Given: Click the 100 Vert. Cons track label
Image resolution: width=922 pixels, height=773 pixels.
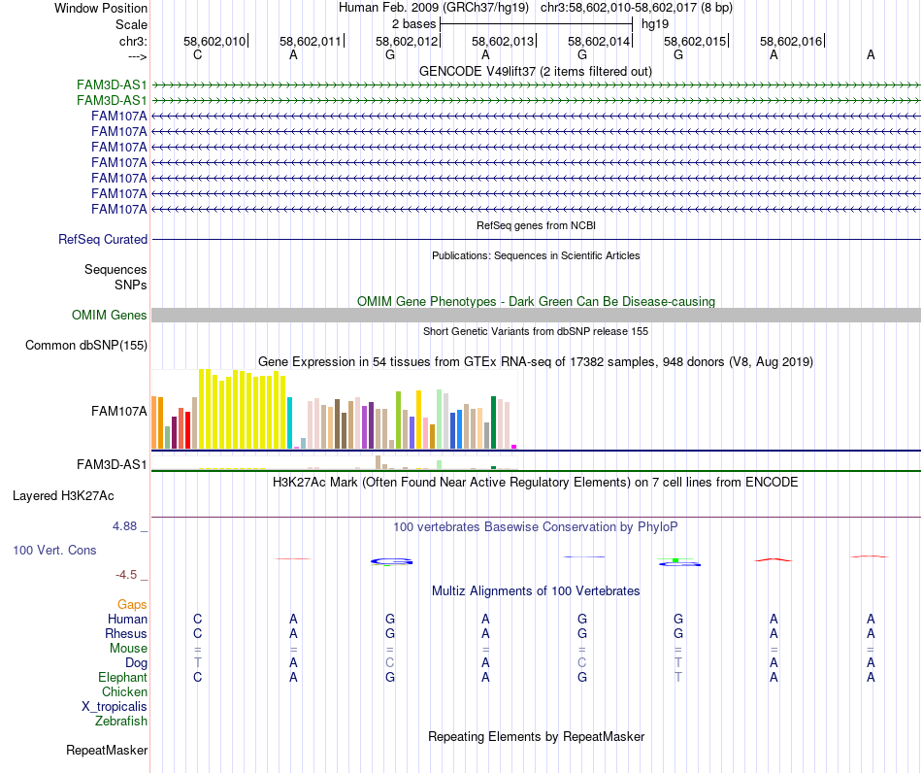Looking at the screenshot, I should 54,550.
